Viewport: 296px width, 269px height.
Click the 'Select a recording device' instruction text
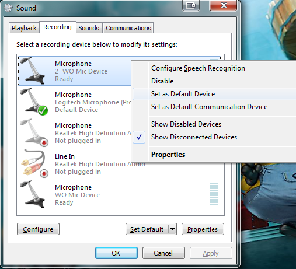97,44
